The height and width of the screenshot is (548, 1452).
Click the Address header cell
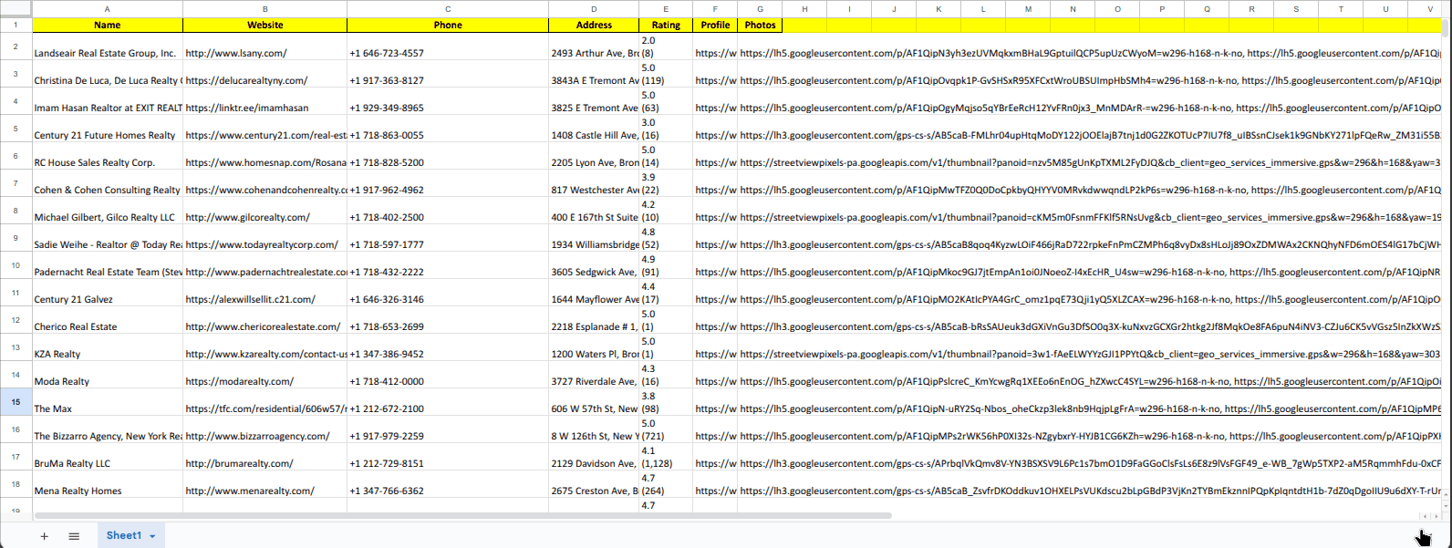(594, 25)
